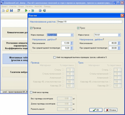The width and height of the screenshot is (125, 115).
Task: Click Line5 status bar text
Action: [x=15, y=92]
